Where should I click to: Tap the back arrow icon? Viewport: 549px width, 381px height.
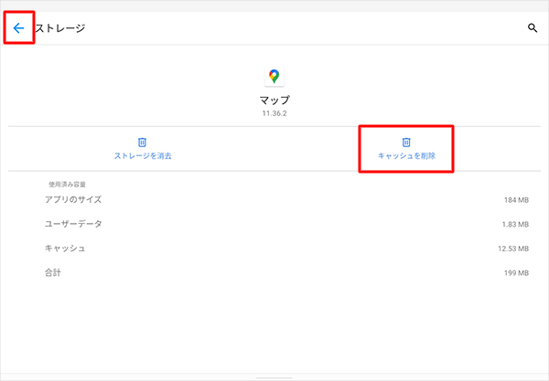click(x=18, y=28)
